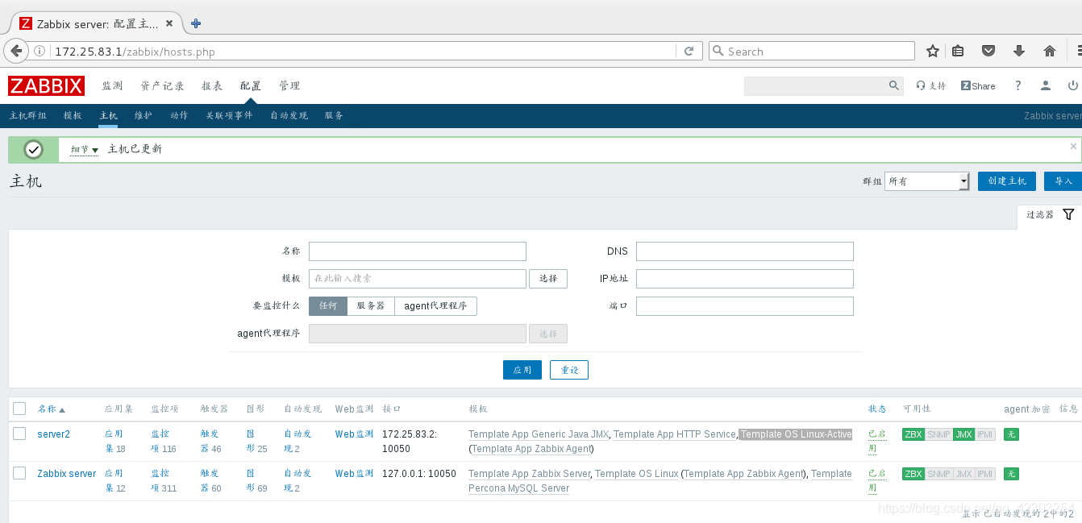
Task: Click the site information icon in address bar
Action: point(40,51)
